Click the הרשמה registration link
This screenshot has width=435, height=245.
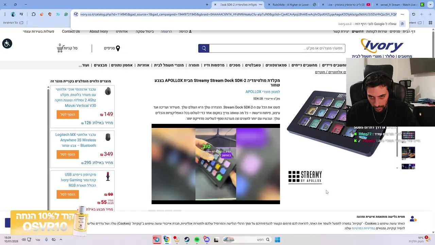point(166,31)
